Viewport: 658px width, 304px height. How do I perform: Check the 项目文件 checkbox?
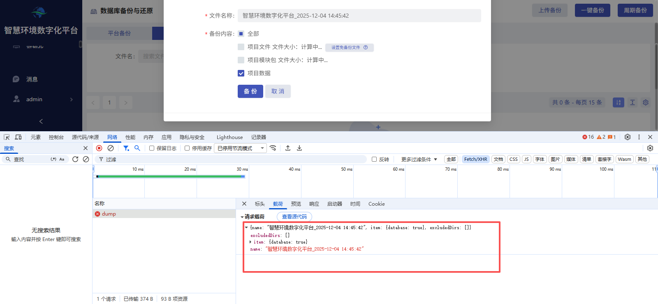(x=241, y=47)
